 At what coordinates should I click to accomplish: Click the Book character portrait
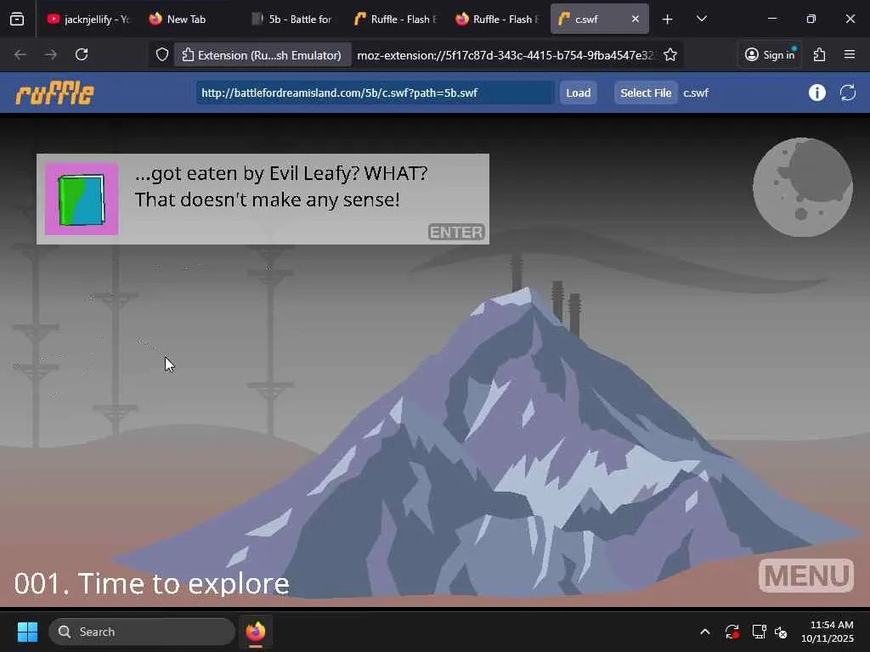[82, 199]
